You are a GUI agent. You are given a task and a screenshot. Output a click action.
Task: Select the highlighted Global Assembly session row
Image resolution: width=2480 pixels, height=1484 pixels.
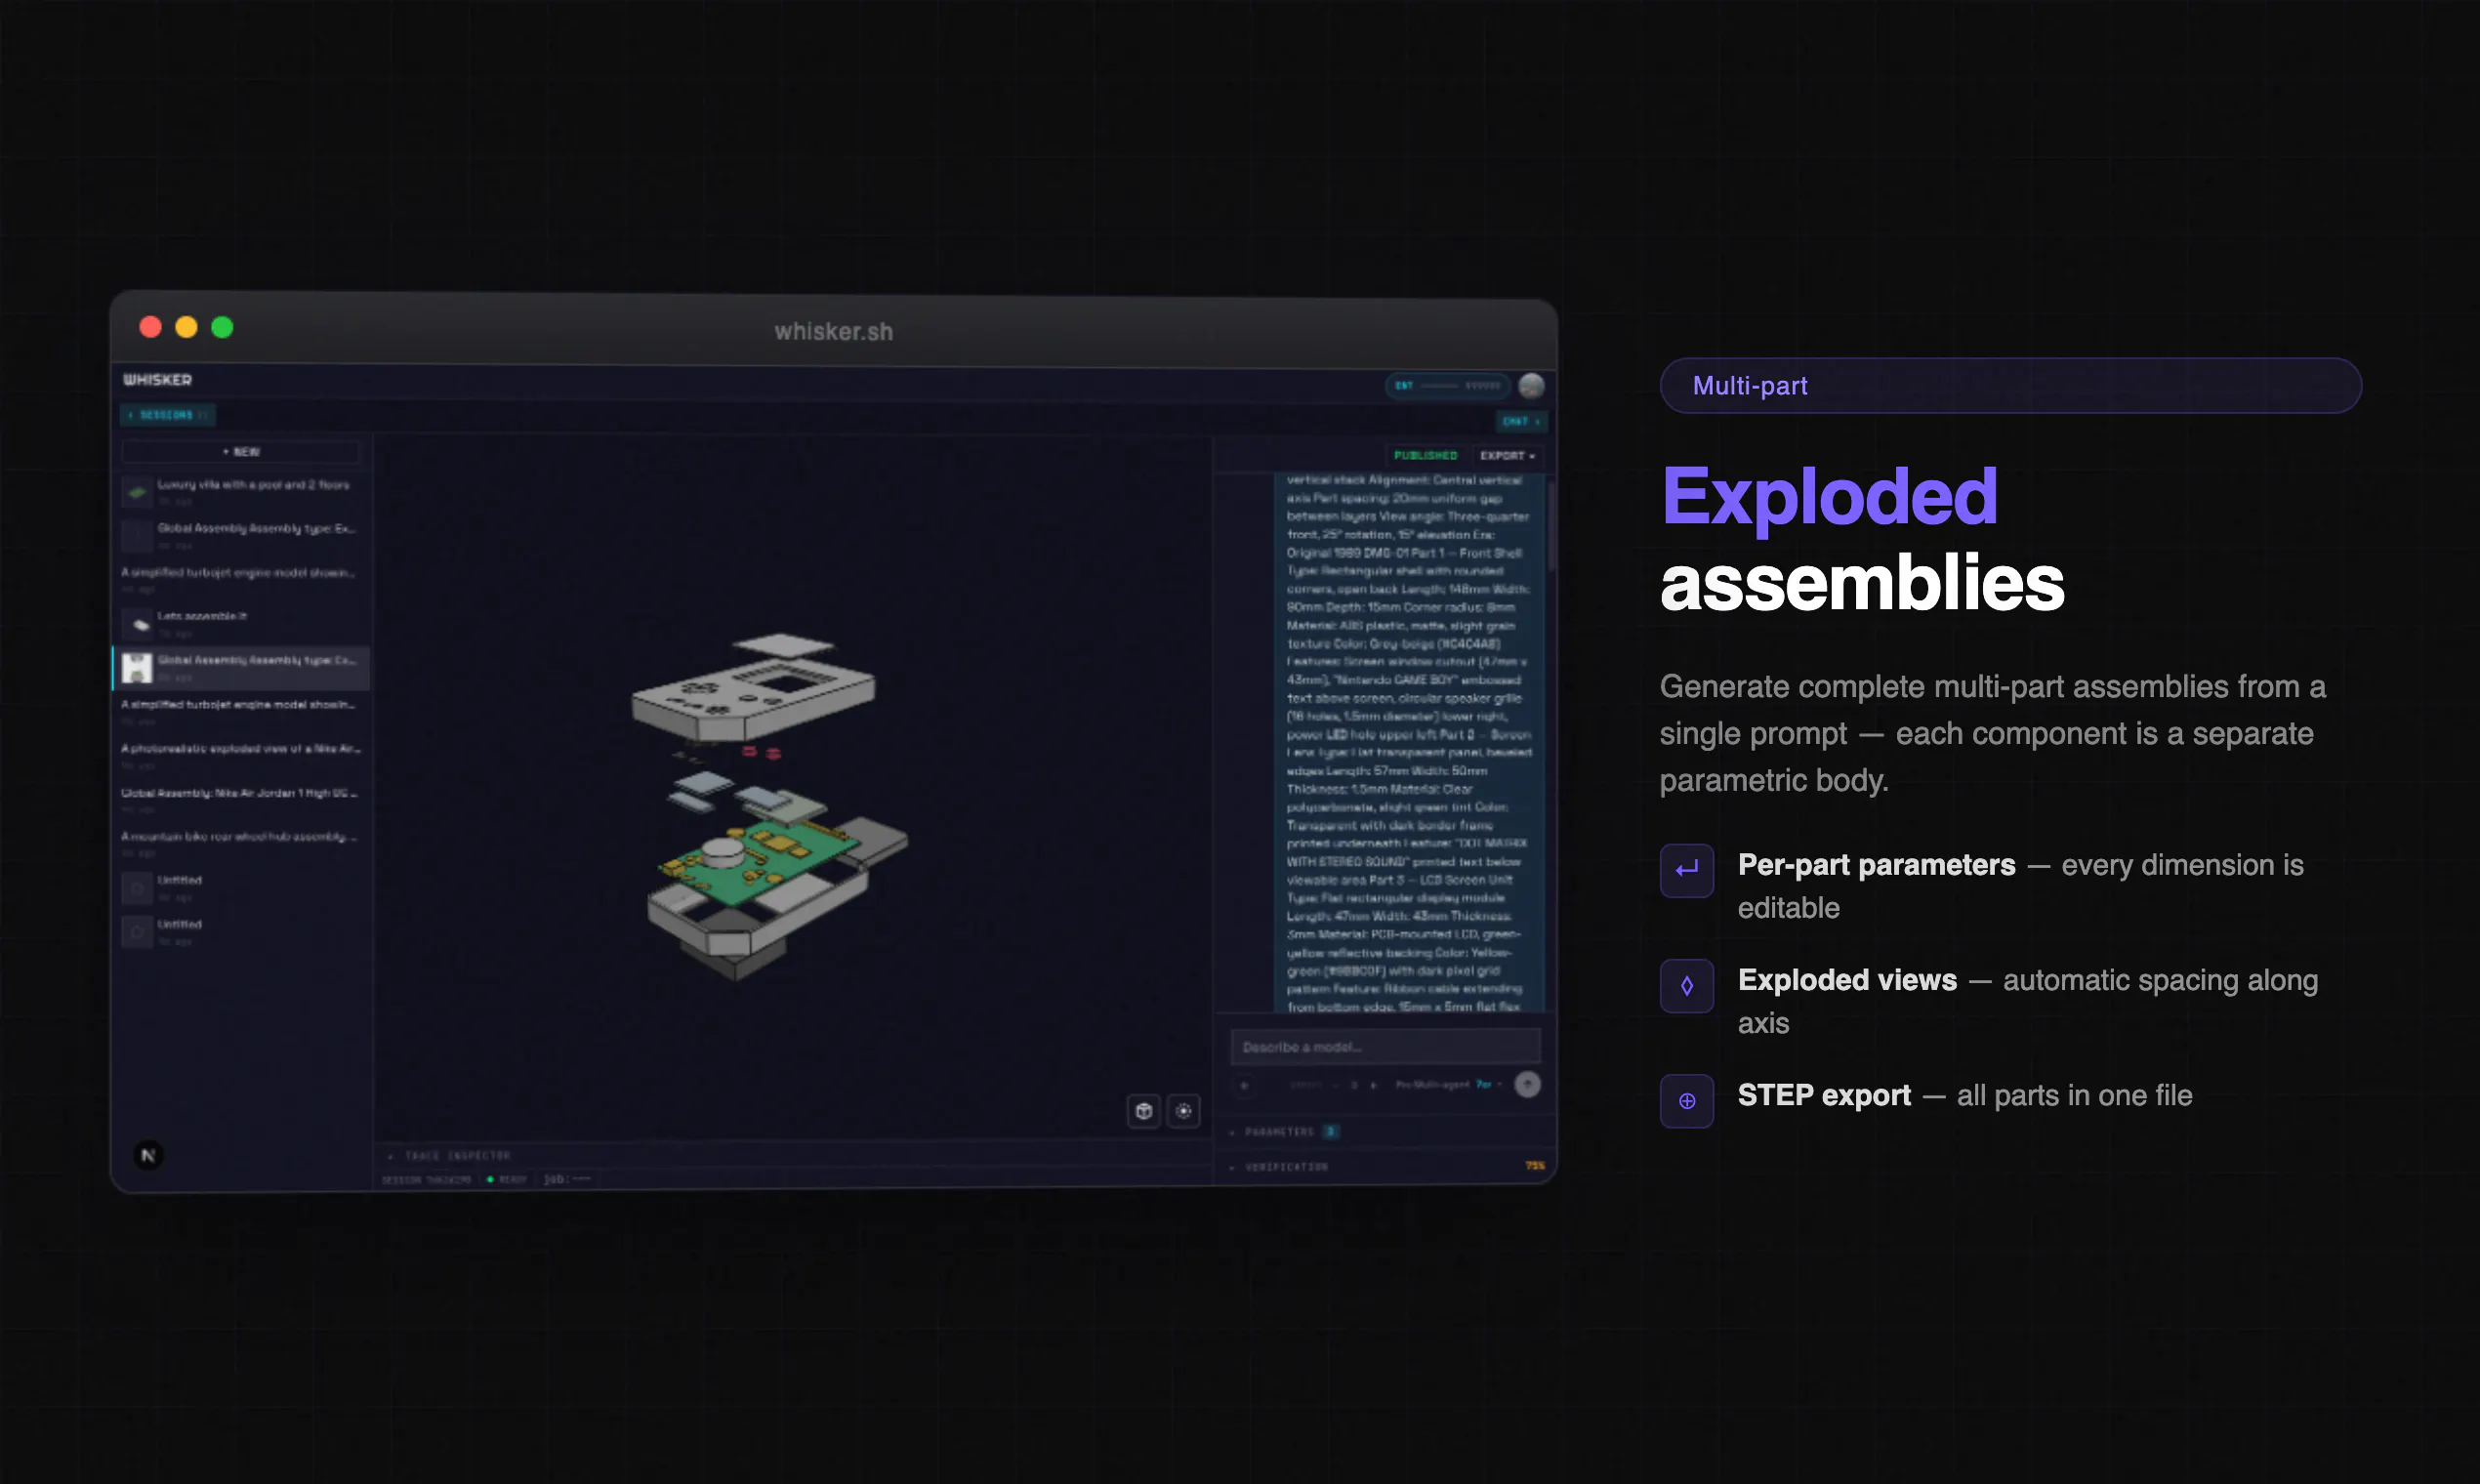pos(241,668)
